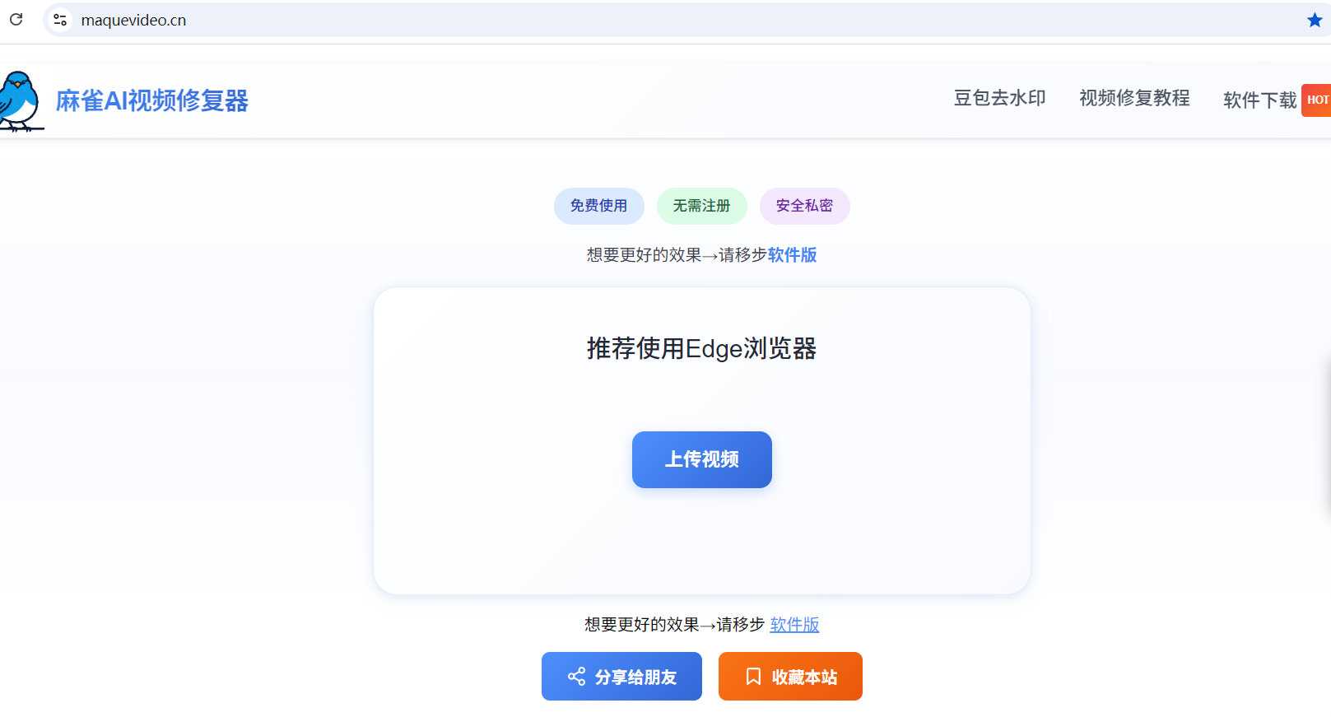Click the blue bookmark star icon
The height and width of the screenshot is (717, 1331).
1315,20
